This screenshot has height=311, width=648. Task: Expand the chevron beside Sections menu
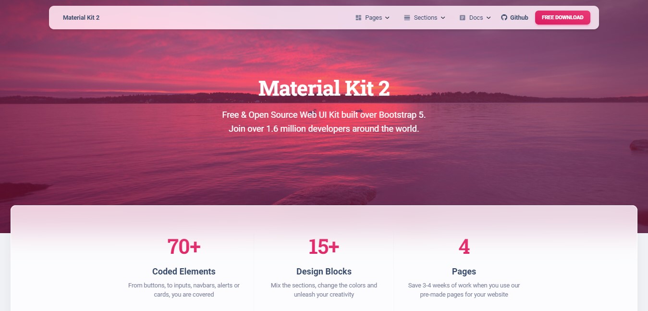click(443, 18)
